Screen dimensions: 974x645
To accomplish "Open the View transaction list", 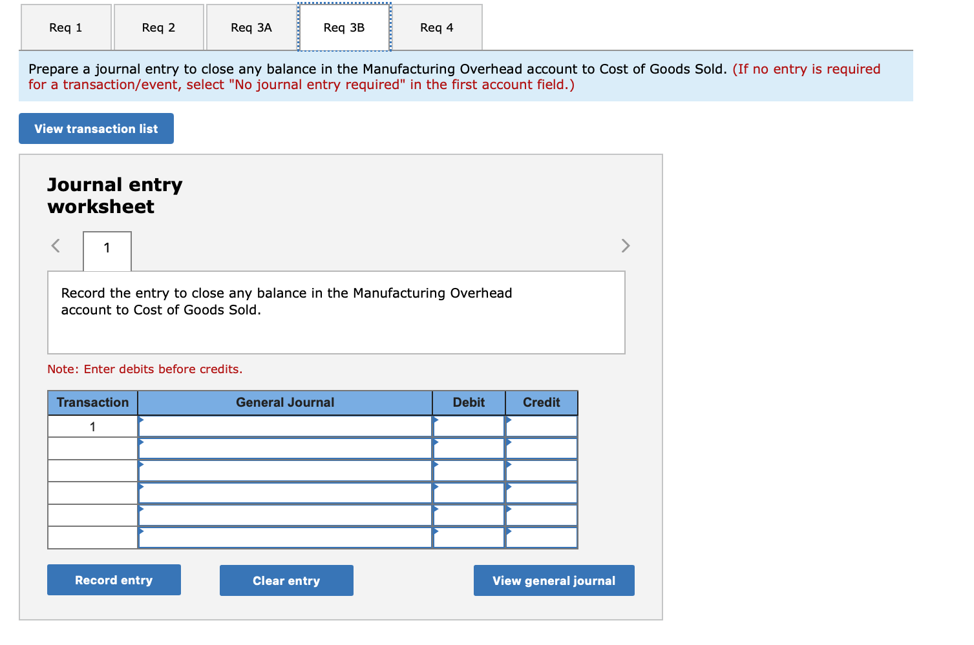I will [x=96, y=128].
